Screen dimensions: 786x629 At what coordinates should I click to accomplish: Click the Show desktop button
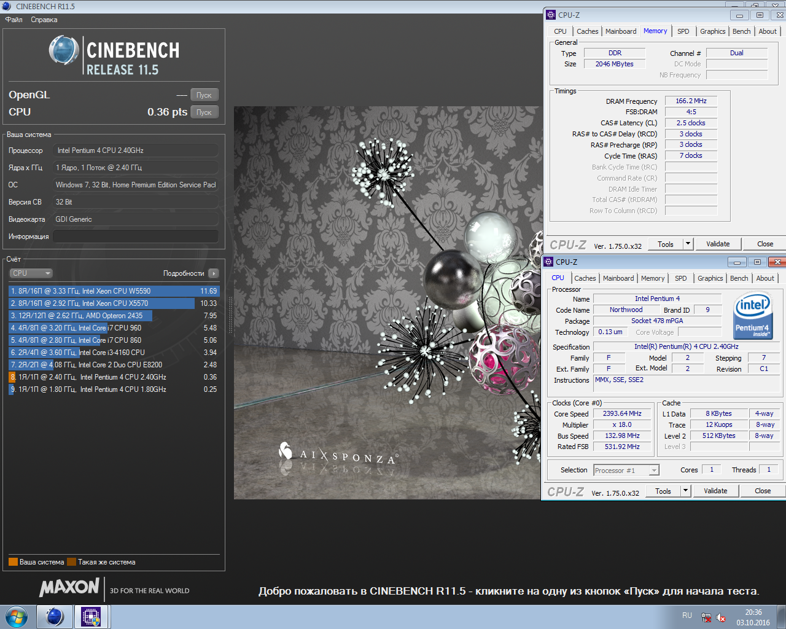(x=782, y=617)
